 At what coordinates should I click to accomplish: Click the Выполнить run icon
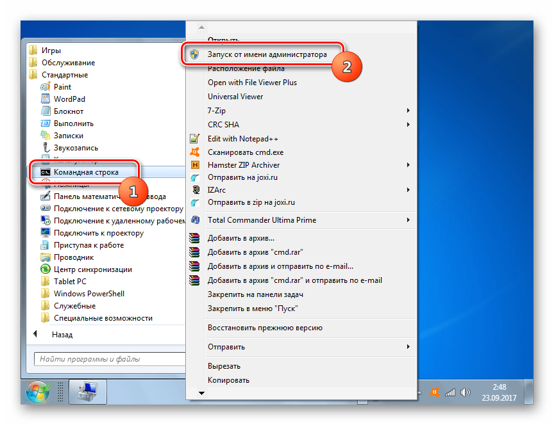click(x=46, y=124)
